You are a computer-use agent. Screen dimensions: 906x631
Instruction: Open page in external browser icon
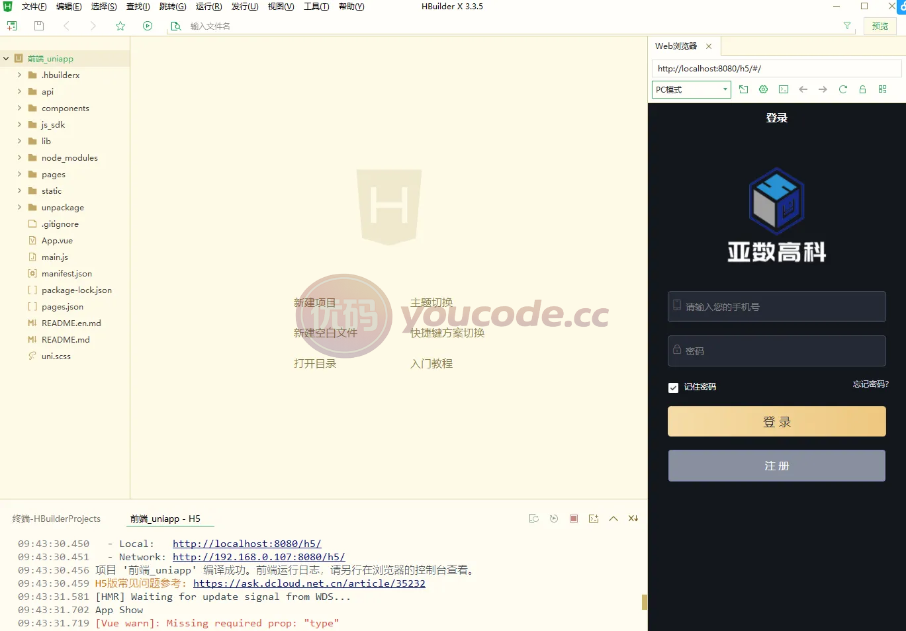pos(744,89)
